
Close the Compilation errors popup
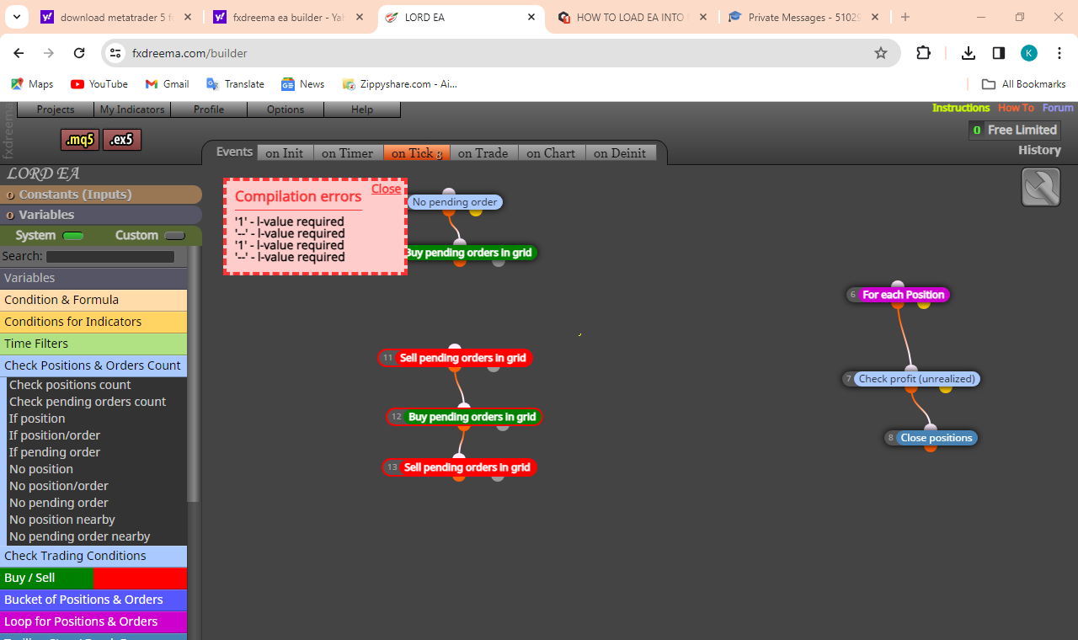[386, 189]
